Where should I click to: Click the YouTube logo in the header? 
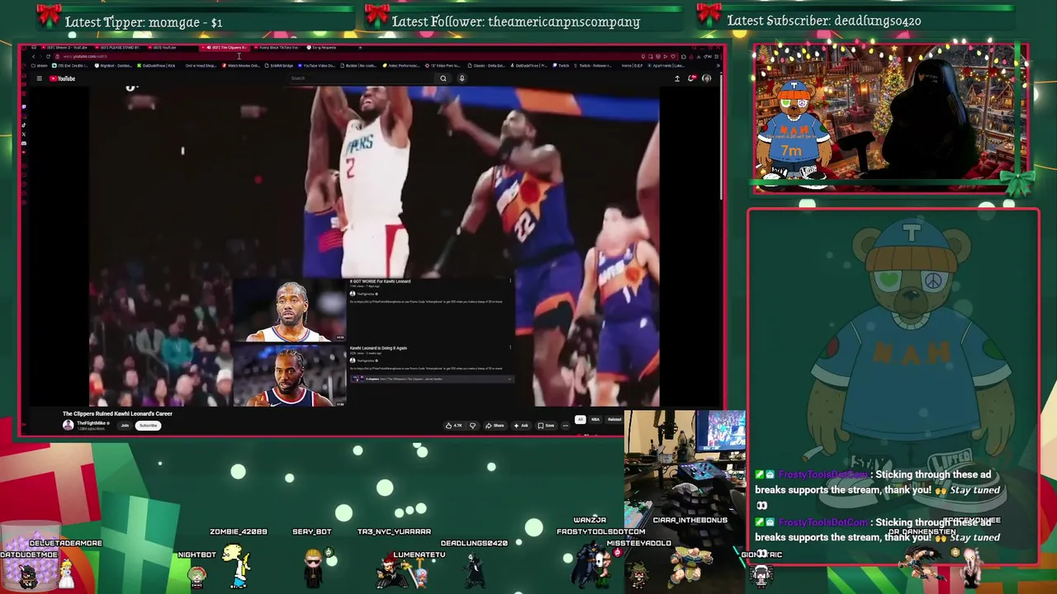62,78
